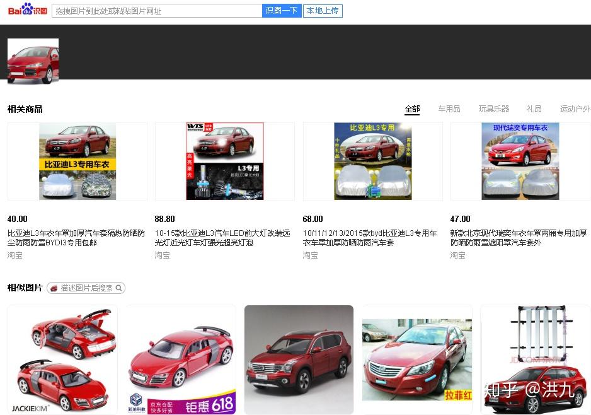
Task: Click the 88.80 price text
Action: click(x=164, y=219)
